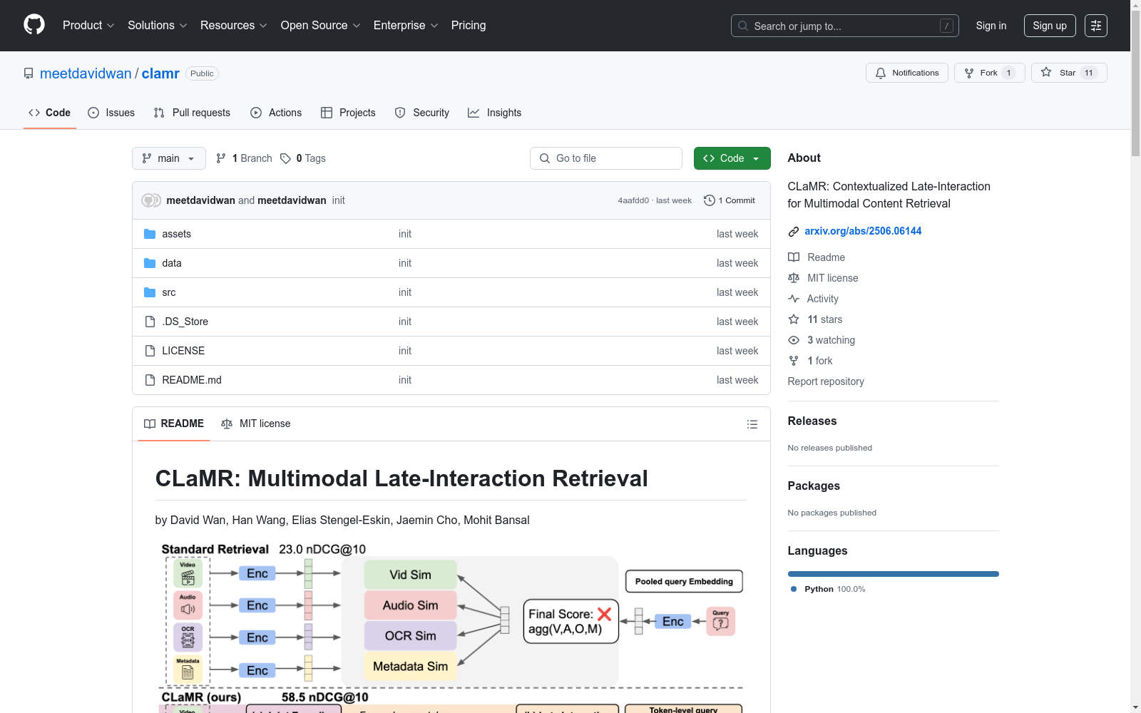Click the link icon next to arxiv URL
Screen dimensions: 1141x713
point(794,231)
